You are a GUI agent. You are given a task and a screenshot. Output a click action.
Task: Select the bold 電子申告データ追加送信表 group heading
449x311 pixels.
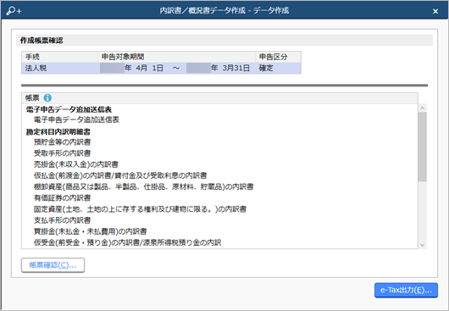click(69, 109)
